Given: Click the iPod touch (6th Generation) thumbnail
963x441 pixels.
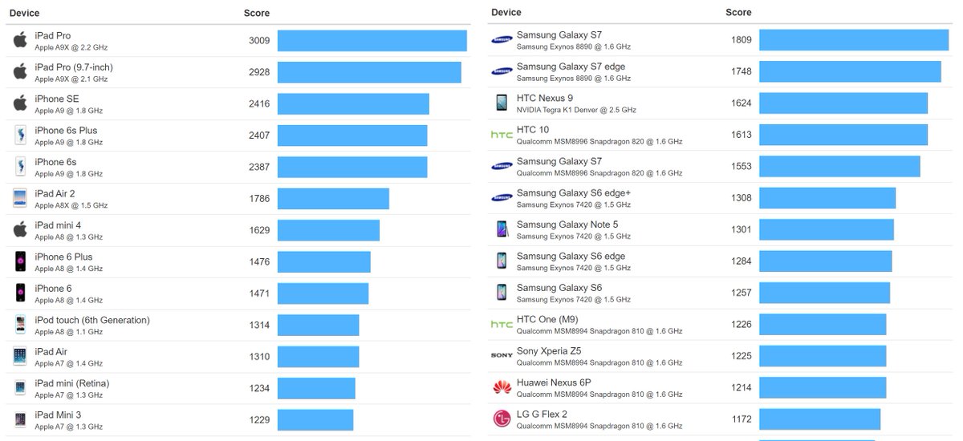Looking at the screenshot, I should click(x=20, y=325).
